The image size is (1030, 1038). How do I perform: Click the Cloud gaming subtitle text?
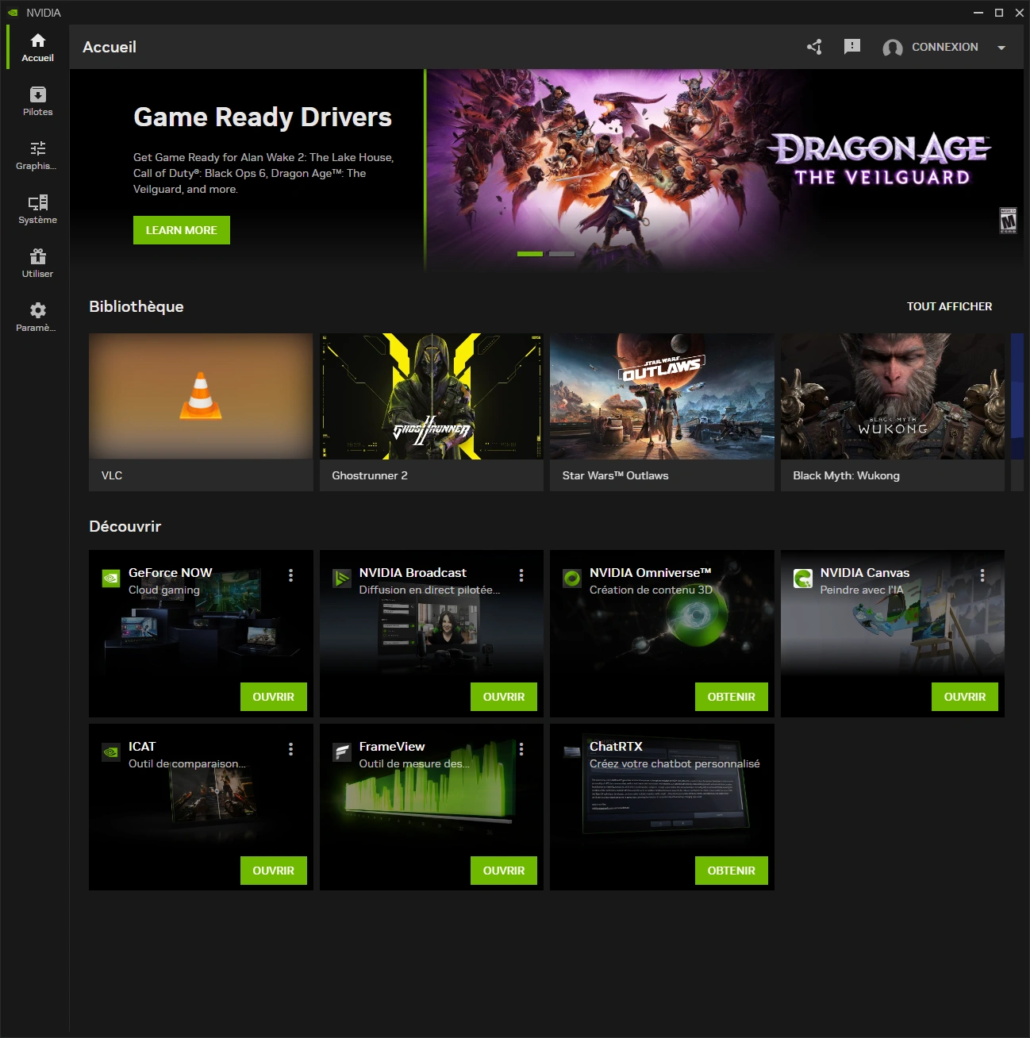tap(164, 590)
